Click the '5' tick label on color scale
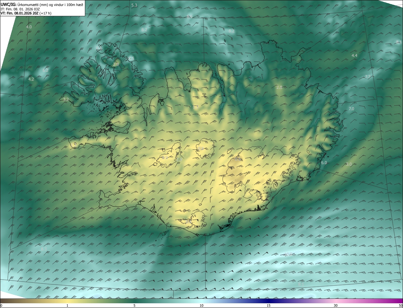Viewport: 403px width, 308px height. pos(134,305)
